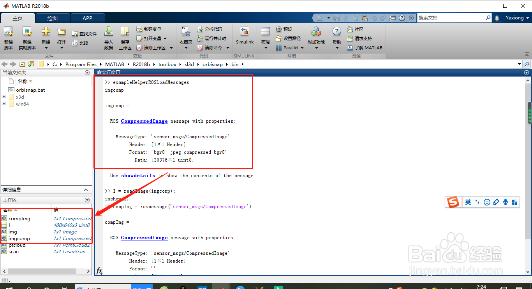Click the Redo arrow in quick access toolbar
This screenshot has height=289, width=532.
[383, 18]
